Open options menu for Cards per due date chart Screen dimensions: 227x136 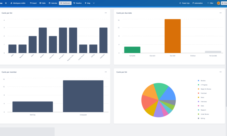(x=220, y=13)
